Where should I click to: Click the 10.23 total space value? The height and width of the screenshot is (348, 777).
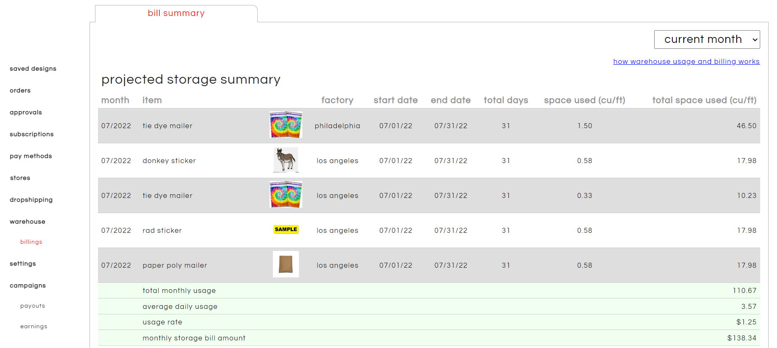746,195
